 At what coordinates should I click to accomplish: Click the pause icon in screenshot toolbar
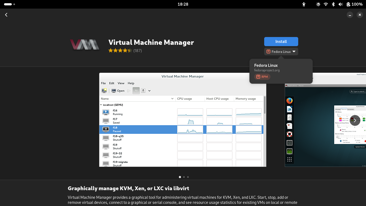point(136,91)
